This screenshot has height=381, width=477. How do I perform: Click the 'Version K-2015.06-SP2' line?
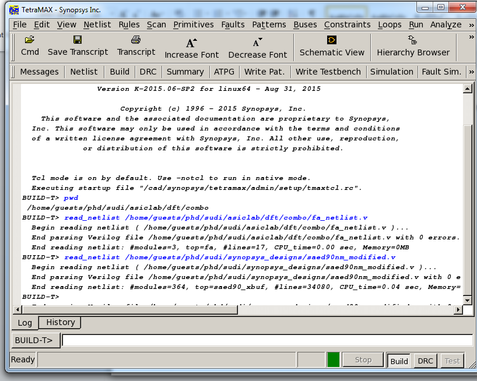click(x=209, y=89)
